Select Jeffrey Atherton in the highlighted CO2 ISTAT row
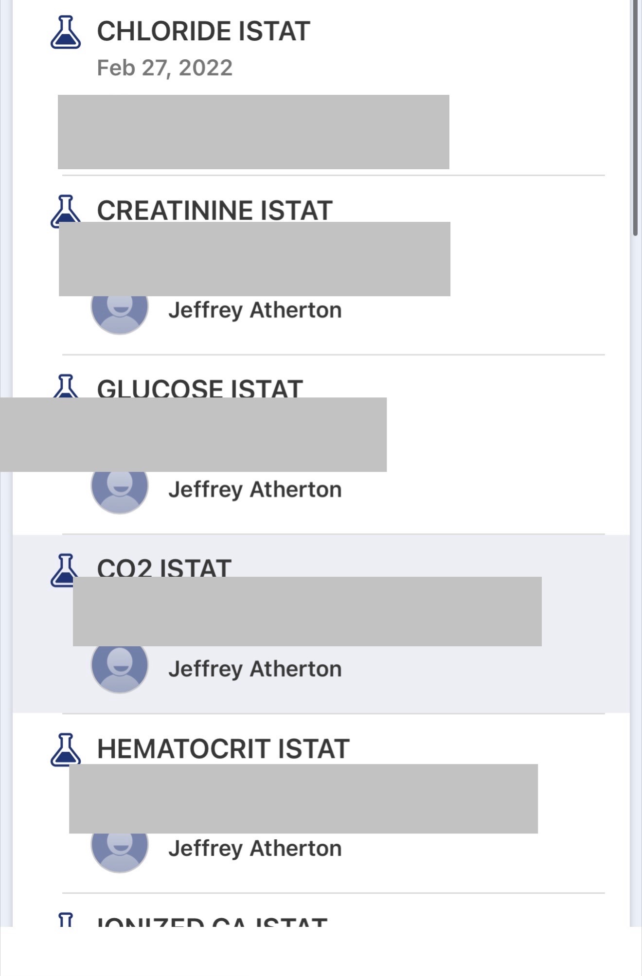 (255, 669)
